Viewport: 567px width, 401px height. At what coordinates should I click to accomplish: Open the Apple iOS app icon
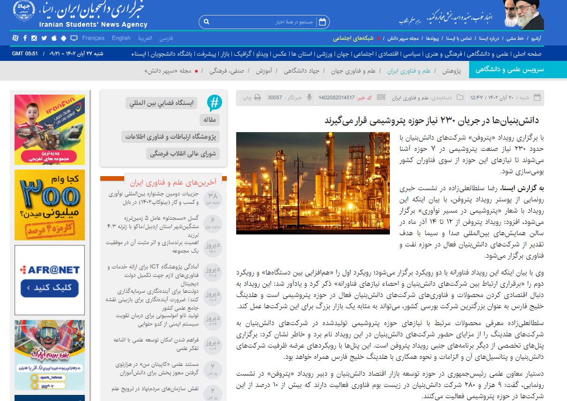coord(54,38)
